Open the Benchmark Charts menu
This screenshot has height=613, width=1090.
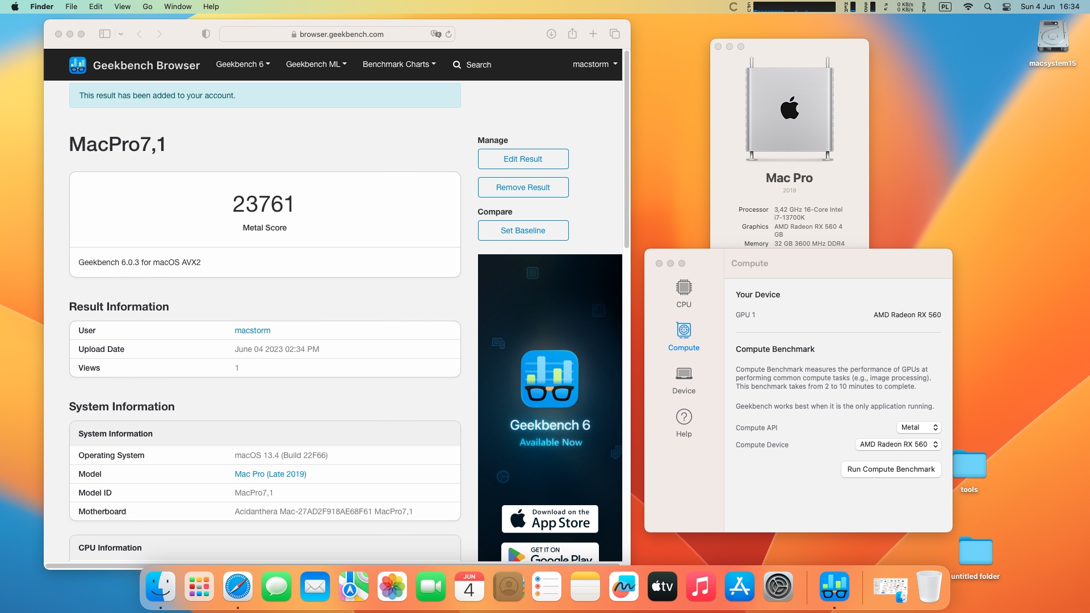pos(399,64)
